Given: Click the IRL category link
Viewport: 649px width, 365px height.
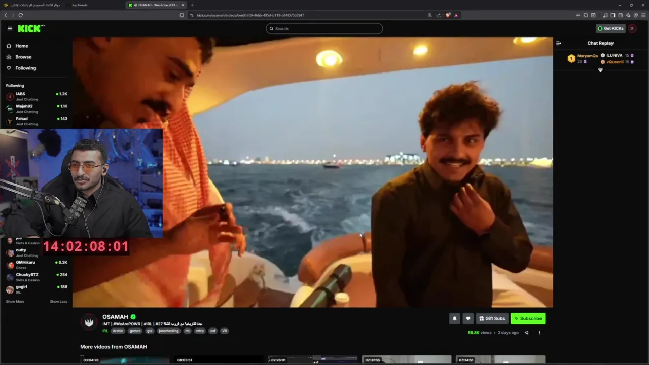Looking at the screenshot, I should pos(105,331).
